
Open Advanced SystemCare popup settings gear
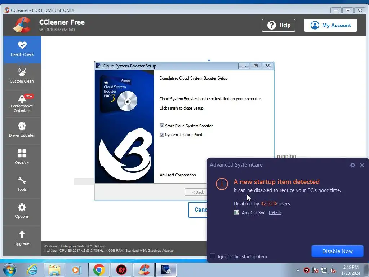[352, 165]
